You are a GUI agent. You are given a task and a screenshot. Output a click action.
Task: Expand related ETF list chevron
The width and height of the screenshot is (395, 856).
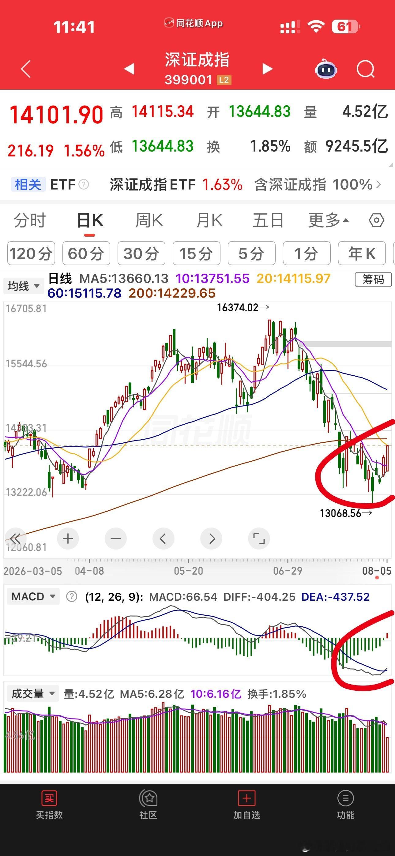tap(378, 184)
